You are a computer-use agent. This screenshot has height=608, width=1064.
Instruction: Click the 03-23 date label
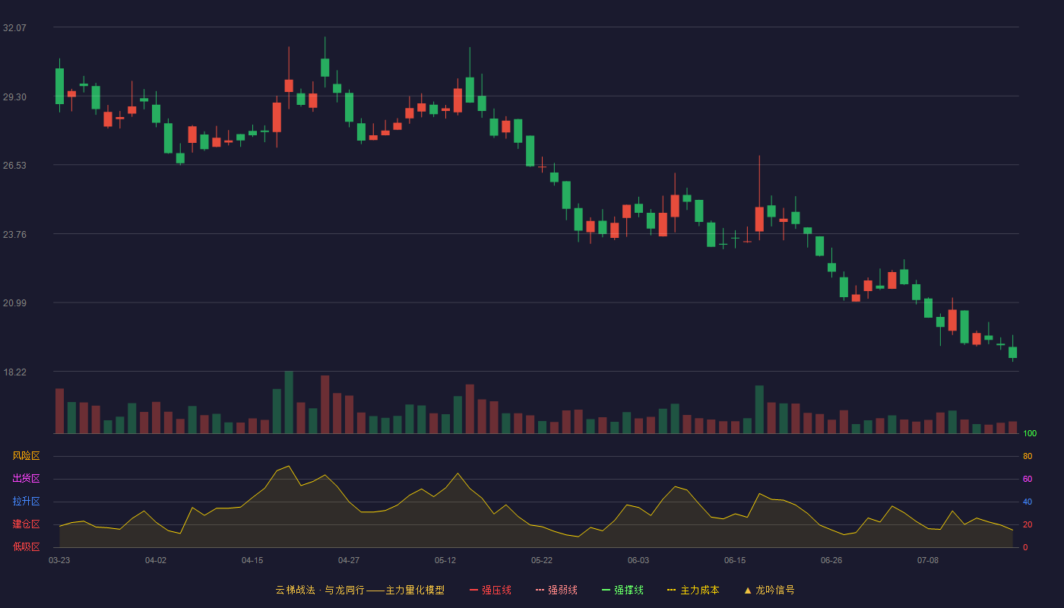tap(59, 560)
